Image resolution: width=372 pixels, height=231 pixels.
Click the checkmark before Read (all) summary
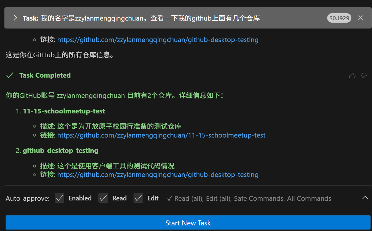tap(169, 198)
